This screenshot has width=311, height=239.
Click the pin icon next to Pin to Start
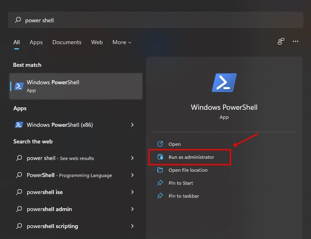[x=160, y=183]
